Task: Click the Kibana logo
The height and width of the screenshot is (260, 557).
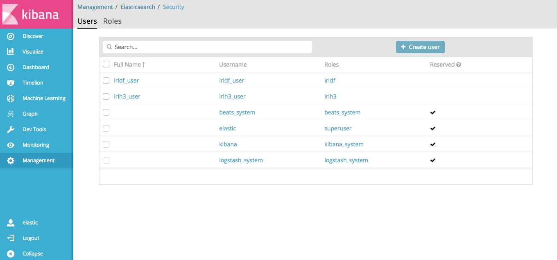Action: click(x=36, y=14)
